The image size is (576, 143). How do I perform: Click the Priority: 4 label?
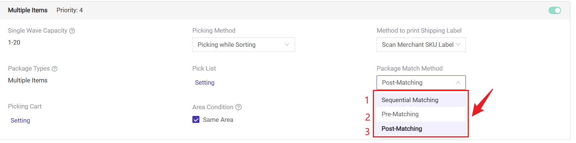70,10
